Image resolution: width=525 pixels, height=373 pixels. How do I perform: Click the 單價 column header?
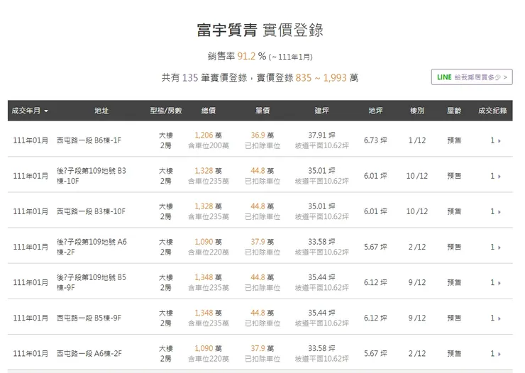[x=262, y=111]
